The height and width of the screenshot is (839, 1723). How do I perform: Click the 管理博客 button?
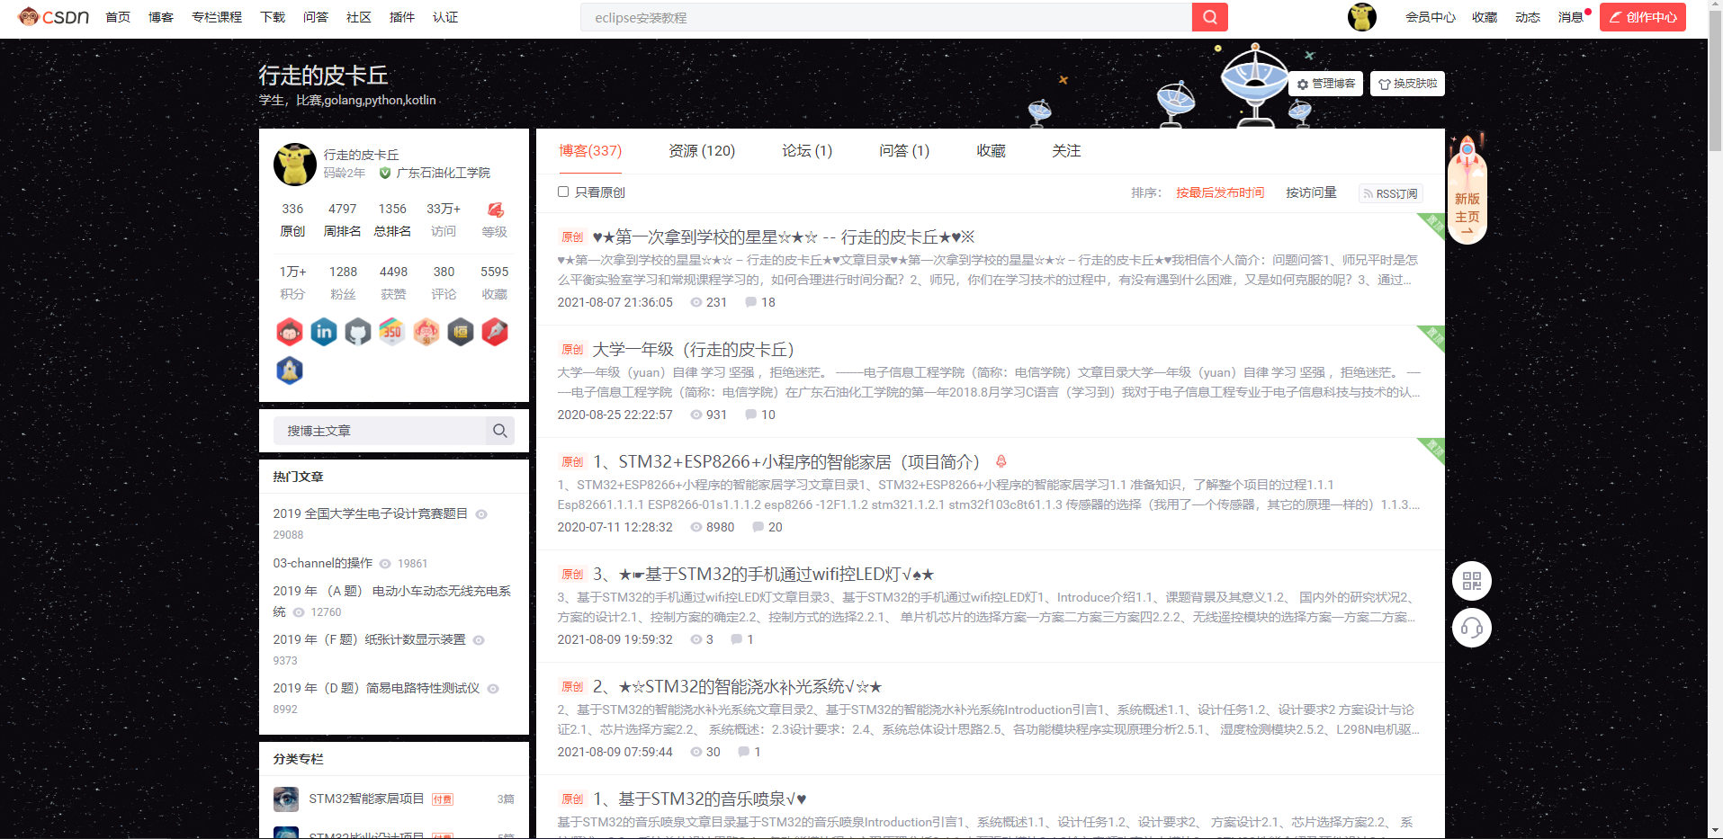[x=1324, y=83]
